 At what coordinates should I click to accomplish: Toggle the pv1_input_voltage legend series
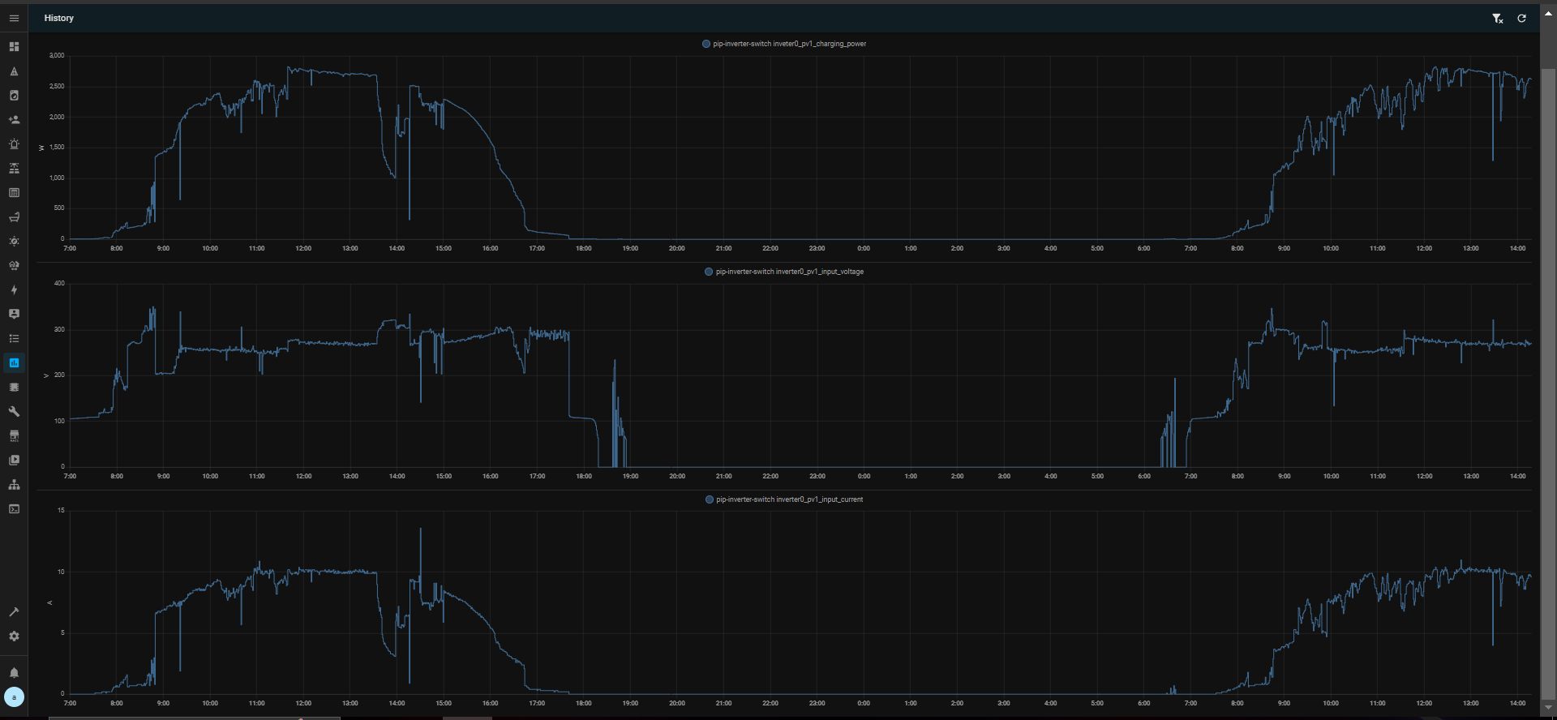click(x=784, y=272)
